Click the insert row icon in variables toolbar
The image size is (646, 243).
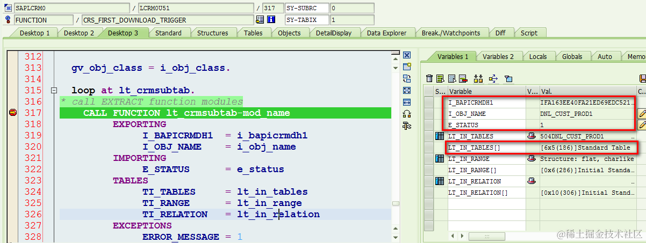coord(440,79)
